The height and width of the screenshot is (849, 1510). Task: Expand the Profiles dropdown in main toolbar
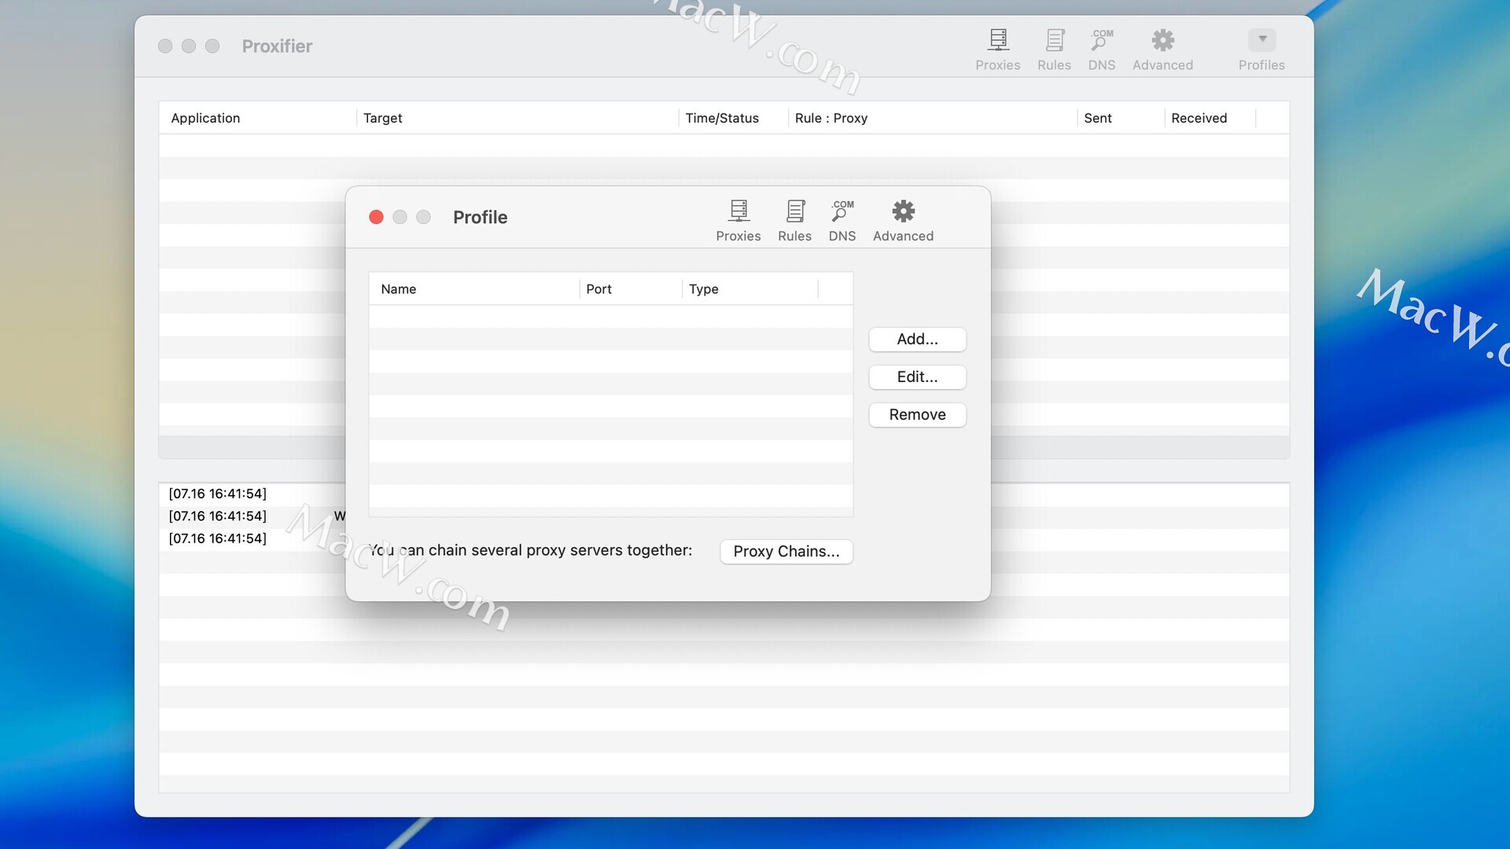[1261, 41]
